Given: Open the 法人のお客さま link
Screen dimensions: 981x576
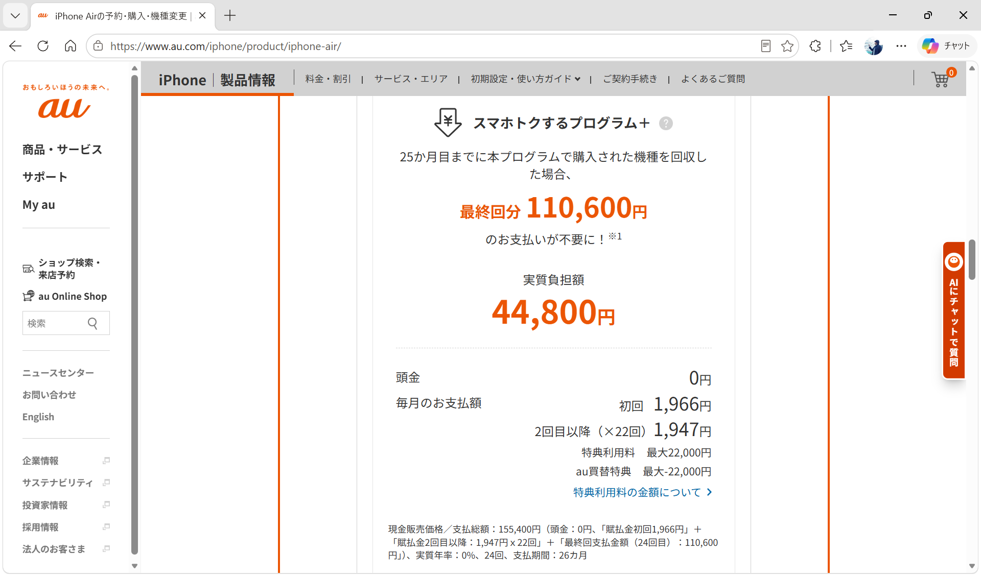Looking at the screenshot, I should pos(54,548).
